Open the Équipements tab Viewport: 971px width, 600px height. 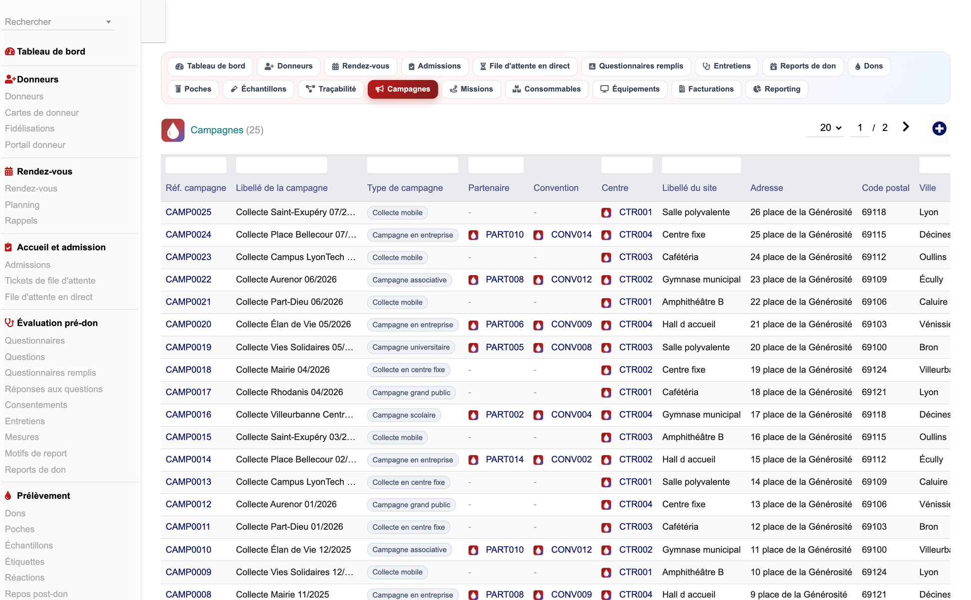tap(630, 89)
